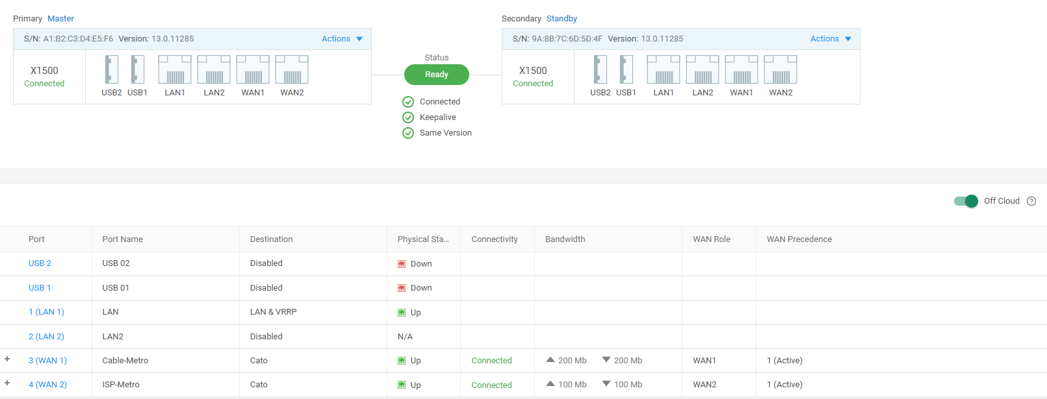Expand the 4 (WAN 2) row
1047x399 pixels.
coord(7,383)
